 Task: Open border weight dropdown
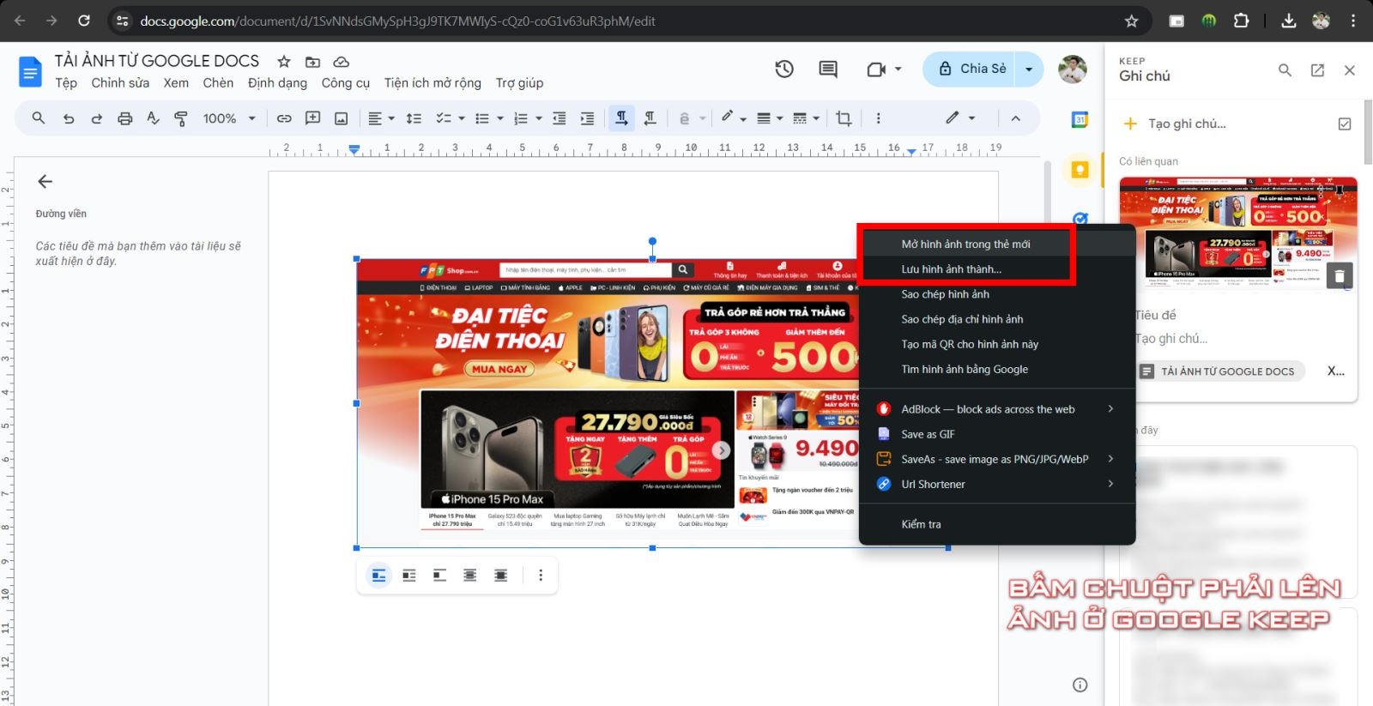click(x=770, y=118)
